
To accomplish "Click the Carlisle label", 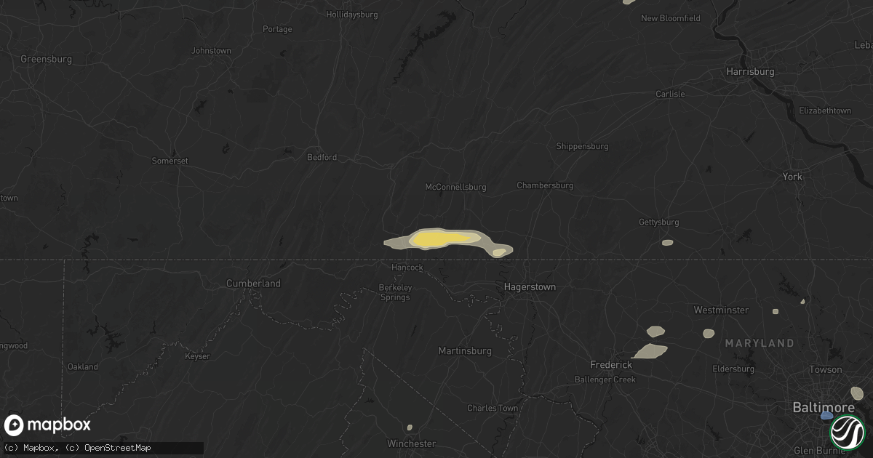I will point(670,94).
